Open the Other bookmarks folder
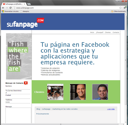Image resolution: width=128 pixels, height=125 pixels. click(118, 11)
